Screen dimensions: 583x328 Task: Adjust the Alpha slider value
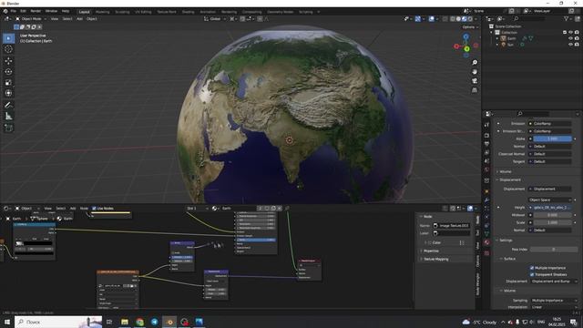pos(553,138)
